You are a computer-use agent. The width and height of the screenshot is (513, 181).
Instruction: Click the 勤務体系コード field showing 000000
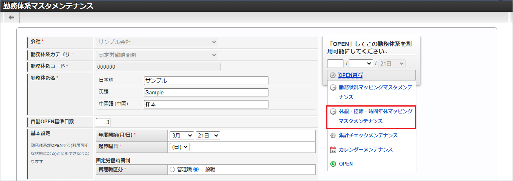158,67
